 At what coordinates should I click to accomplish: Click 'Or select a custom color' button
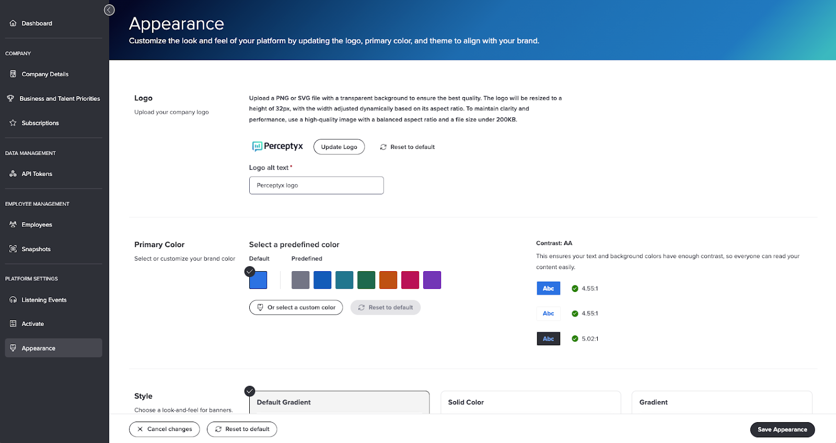(296, 307)
